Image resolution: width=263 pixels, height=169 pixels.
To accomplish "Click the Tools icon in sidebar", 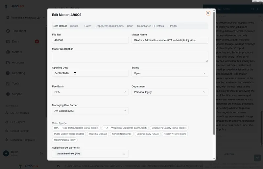I will tap(8, 84).
